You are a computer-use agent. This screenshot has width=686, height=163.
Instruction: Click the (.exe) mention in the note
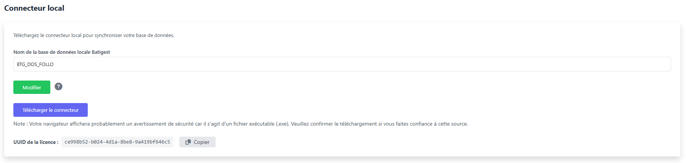tap(282, 124)
